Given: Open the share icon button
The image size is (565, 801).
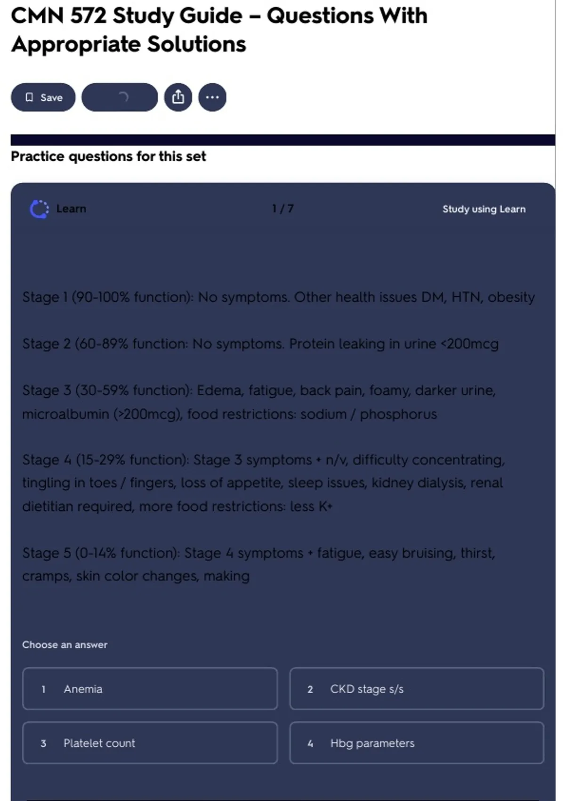Looking at the screenshot, I should 178,98.
